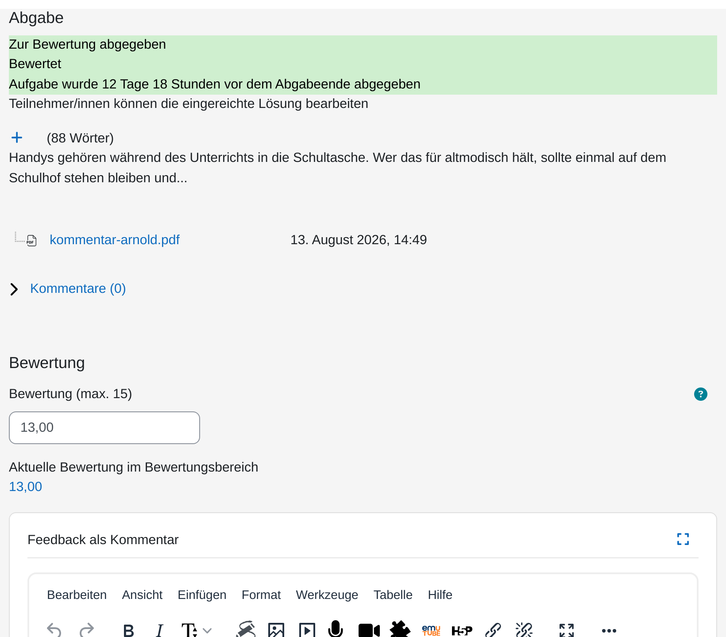Click the marker pen highlight icon
Viewport: 726px width, 637px height.
click(x=246, y=629)
